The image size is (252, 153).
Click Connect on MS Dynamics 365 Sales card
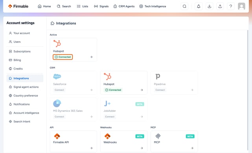pyautogui.click(x=59, y=117)
